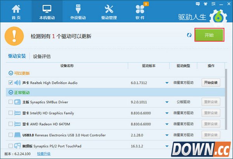233x159 pixels.
Task: Check the Synaptics PS/2 Port TouchPad checkbox
Action: click(x=10, y=146)
